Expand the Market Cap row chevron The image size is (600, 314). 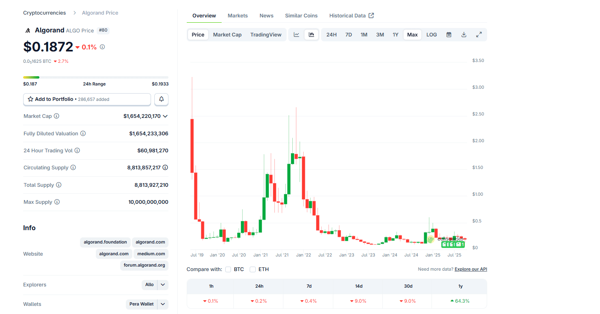point(165,116)
